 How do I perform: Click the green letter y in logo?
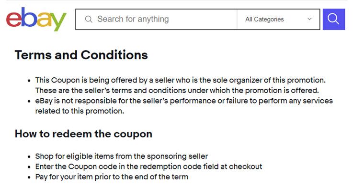58,22
